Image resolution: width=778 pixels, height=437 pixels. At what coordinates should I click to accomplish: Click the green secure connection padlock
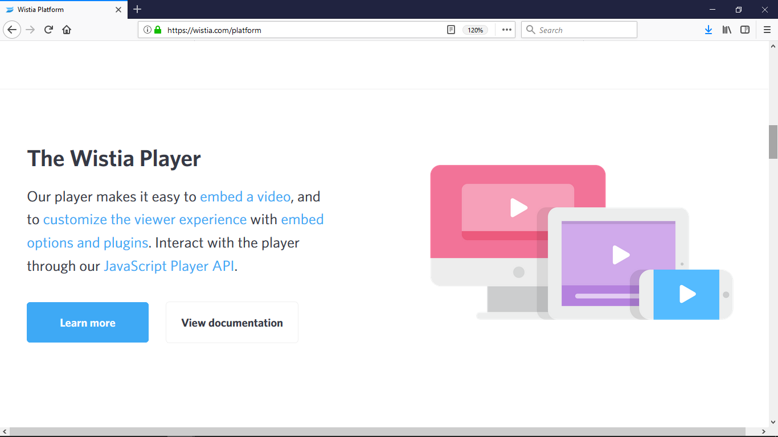pyautogui.click(x=158, y=30)
